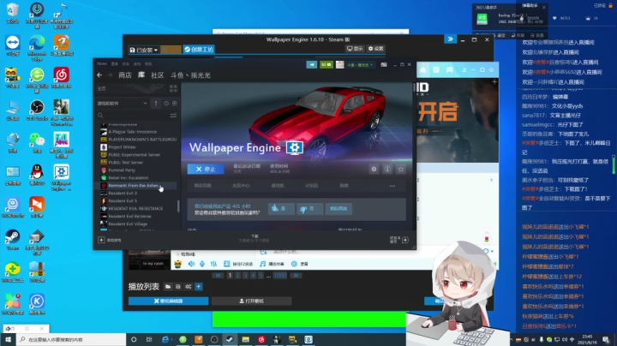617x346 pixels.
Task: Expand Wallpaper Engine's double-chevron panel button
Action: pos(450,39)
